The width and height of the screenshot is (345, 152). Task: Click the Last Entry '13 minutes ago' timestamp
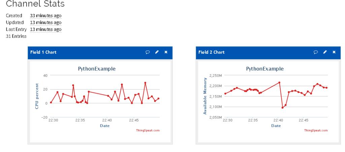coord(45,30)
